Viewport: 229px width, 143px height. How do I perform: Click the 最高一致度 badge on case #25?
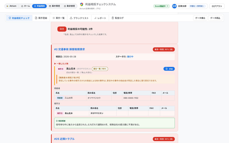point(164,139)
